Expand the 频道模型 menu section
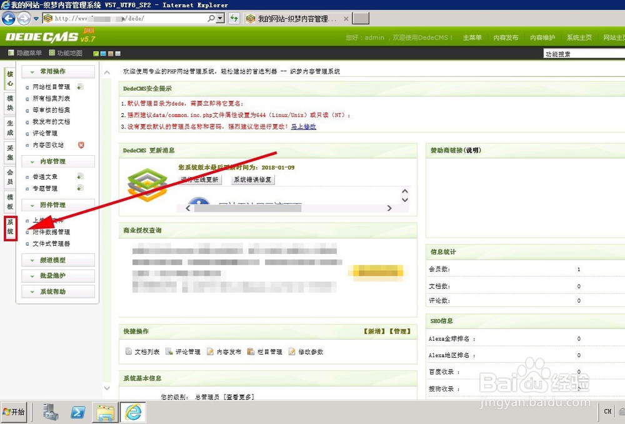The height and width of the screenshot is (424, 625). click(58, 260)
